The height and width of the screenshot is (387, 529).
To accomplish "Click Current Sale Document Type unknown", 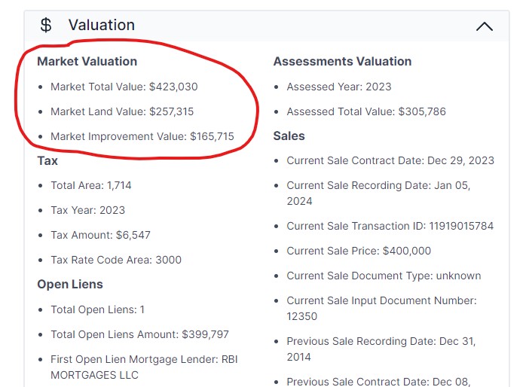I will [x=384, y=276].
